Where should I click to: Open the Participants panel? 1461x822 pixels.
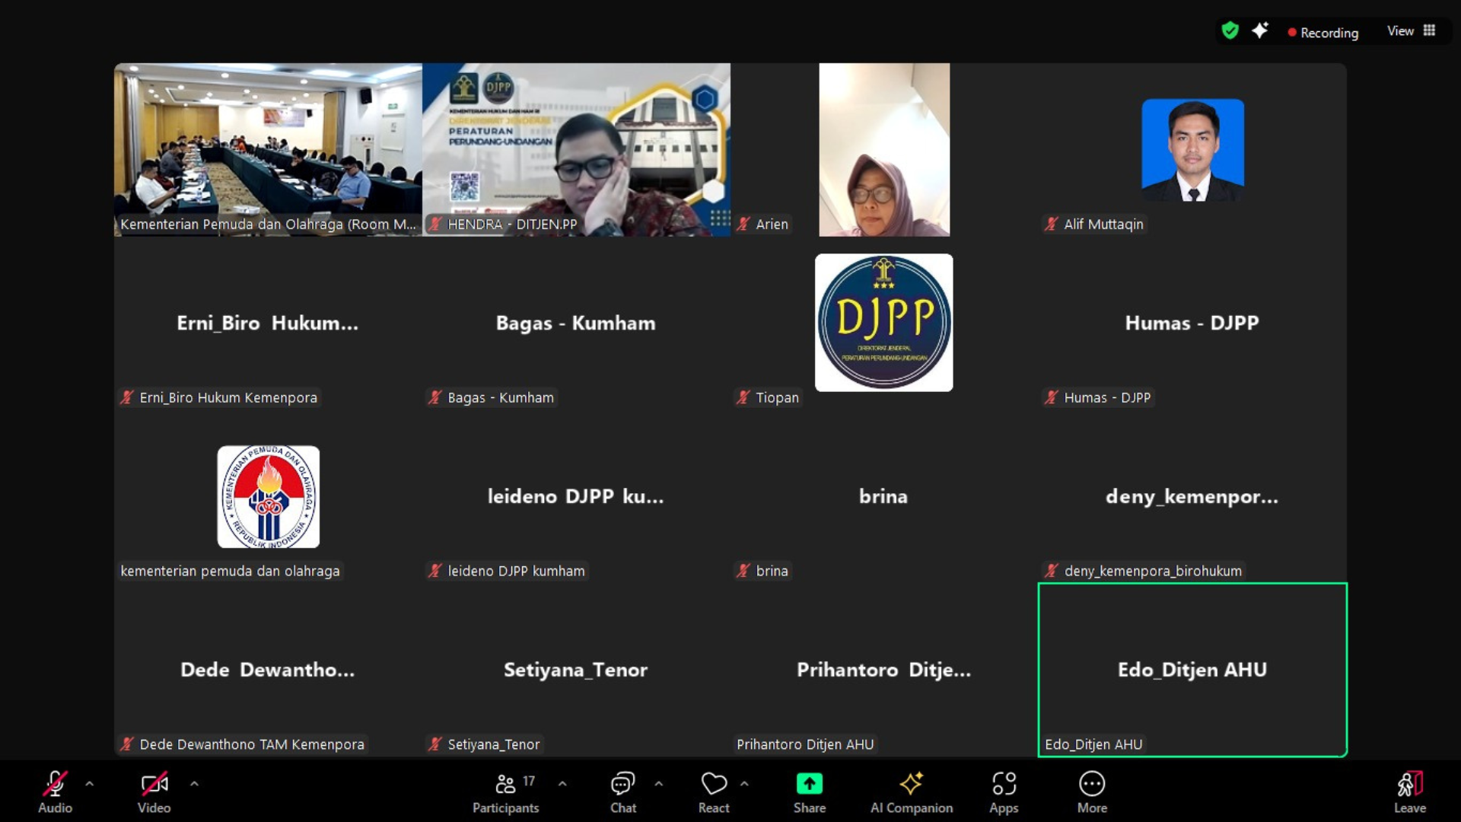tap(505, 792)
